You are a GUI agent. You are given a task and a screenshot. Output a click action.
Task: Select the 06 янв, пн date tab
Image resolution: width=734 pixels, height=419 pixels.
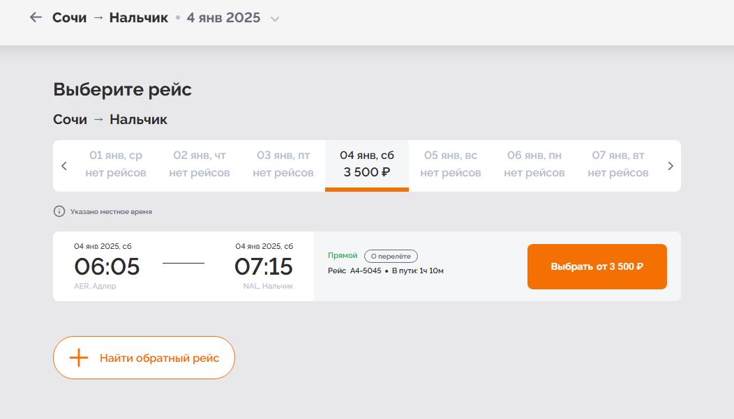click(534, 165)
